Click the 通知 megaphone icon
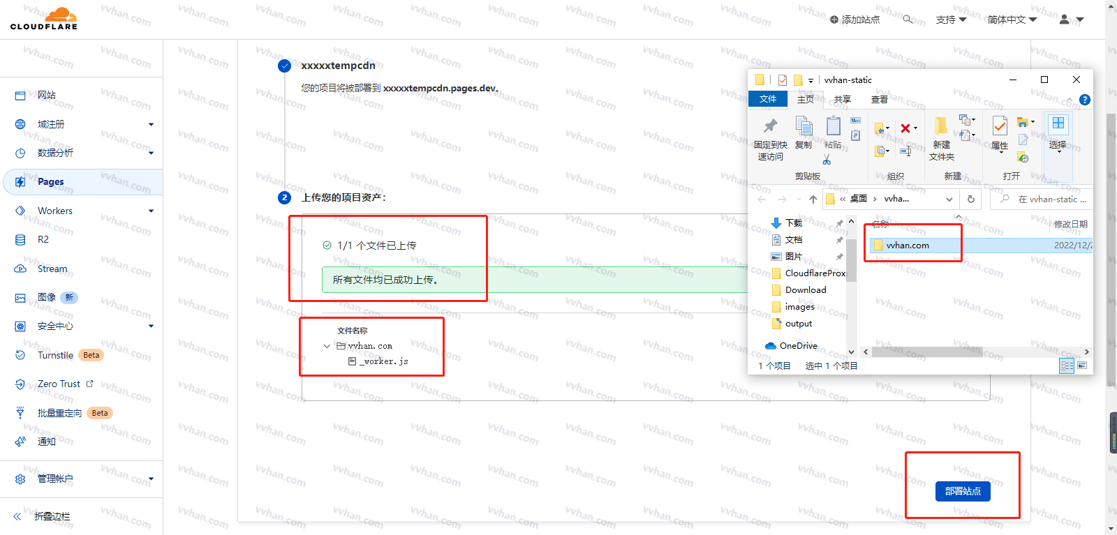The image size is (1117, 535). [20, 442]
